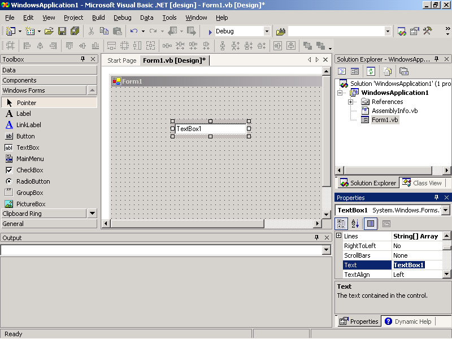This screenshot has height=339, width=452.
Task: Click the Add New Item toolbar icon
Action: 30,31
